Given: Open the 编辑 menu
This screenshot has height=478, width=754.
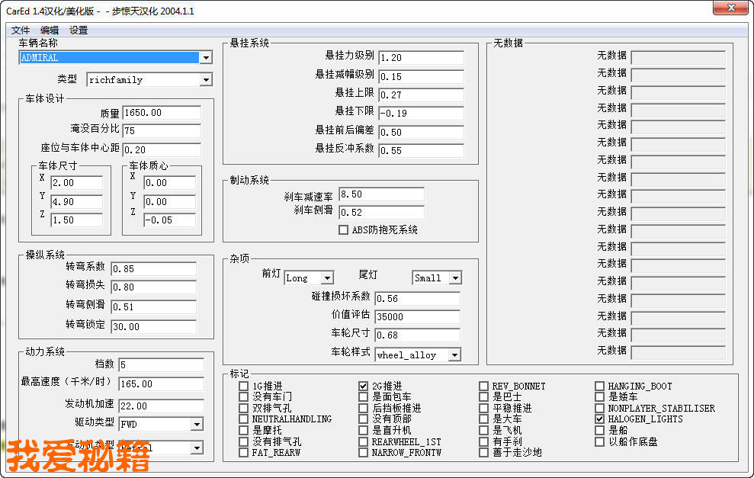Looking at the screenshot, I should coord(50,30).
